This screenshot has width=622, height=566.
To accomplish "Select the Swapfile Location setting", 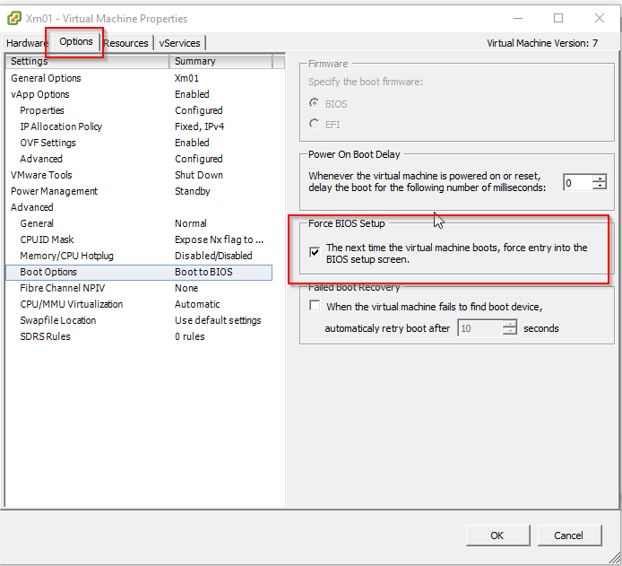I will (57, 320).
